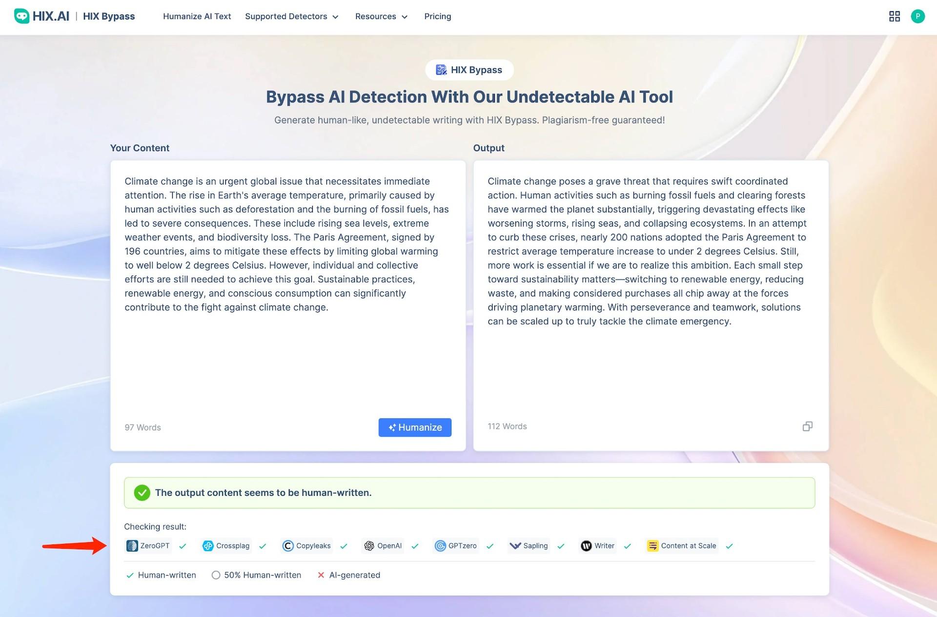Click the Human-written legend check icon
Screen dimensions: 937x617
(130, 576)
